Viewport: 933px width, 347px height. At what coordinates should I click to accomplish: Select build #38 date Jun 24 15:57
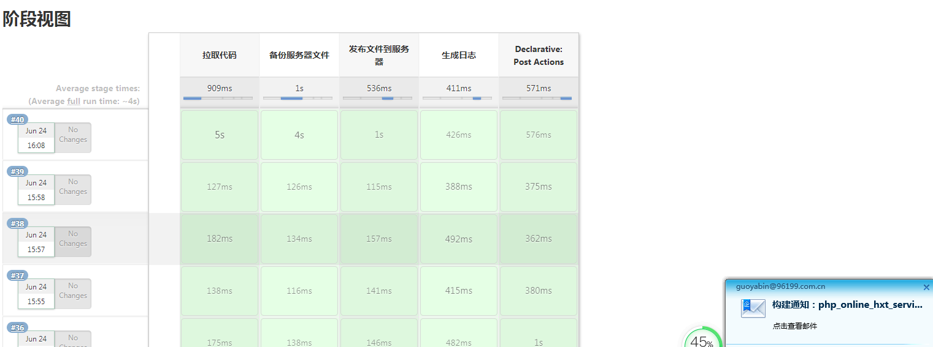tap(36, 242)
